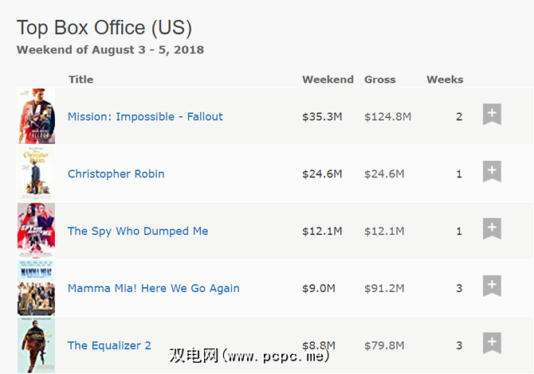Viewport: 534px width, 374px height.
Task: Open The Equalizer 2 title link
Action: tap(109, 346)
